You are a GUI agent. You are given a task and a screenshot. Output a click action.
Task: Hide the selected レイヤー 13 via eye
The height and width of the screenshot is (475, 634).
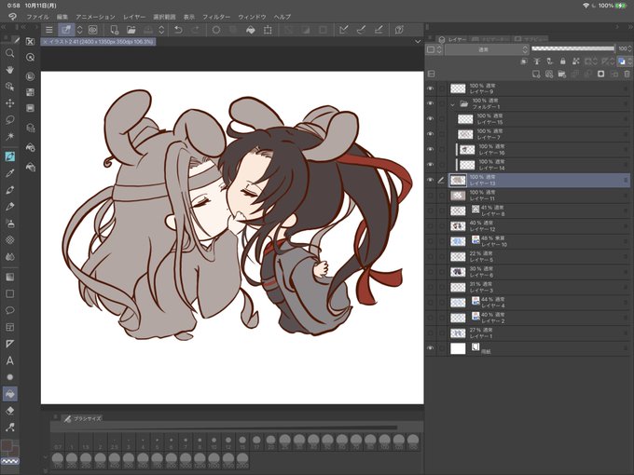click(x=430, y=180)
